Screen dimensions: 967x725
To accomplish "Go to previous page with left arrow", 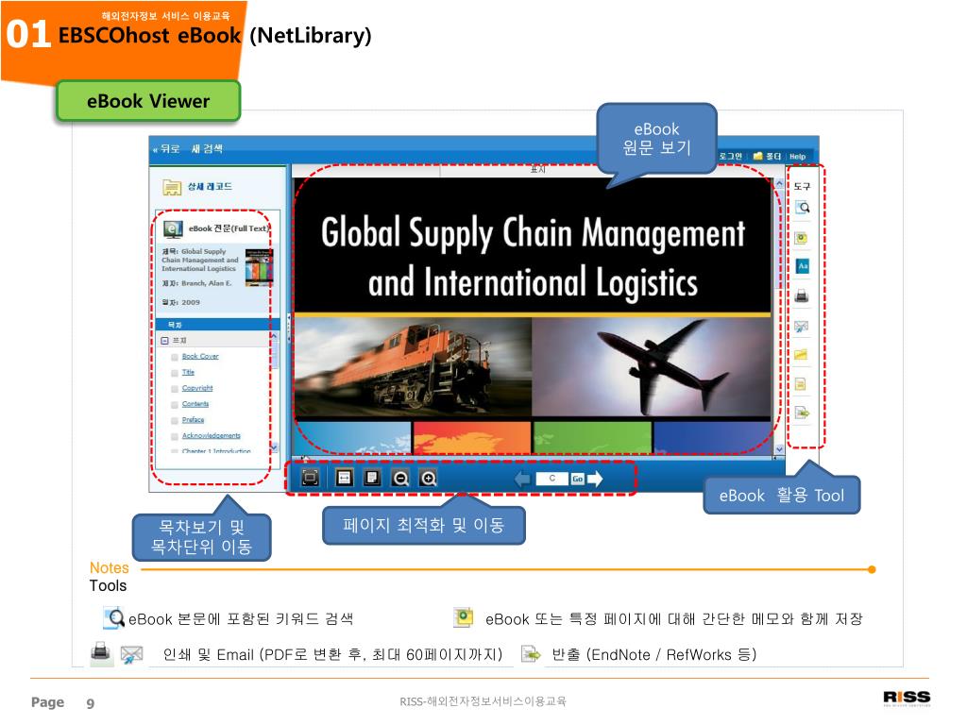I will 523,479.
